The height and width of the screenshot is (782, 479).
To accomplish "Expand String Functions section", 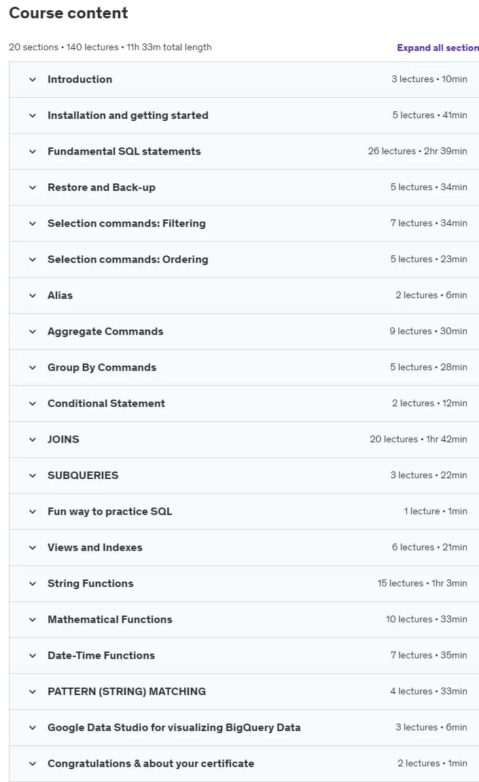I will [244, 584].
